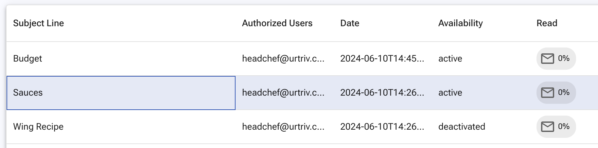
Task: Click headchef email in the Budget row
Action: (283, 59)
